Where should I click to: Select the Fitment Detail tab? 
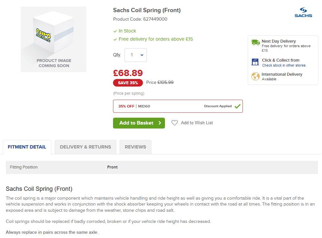[x=27, y=147]
